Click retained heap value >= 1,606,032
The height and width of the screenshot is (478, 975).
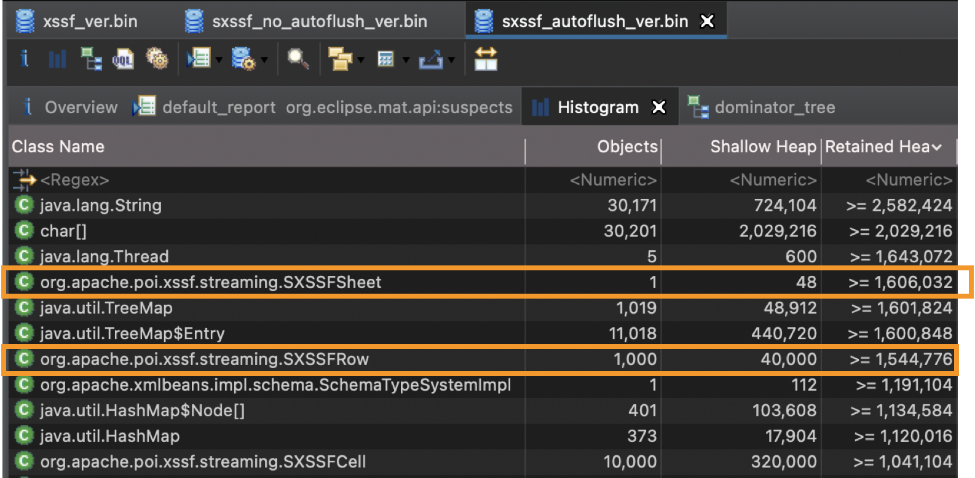(900, 282)
